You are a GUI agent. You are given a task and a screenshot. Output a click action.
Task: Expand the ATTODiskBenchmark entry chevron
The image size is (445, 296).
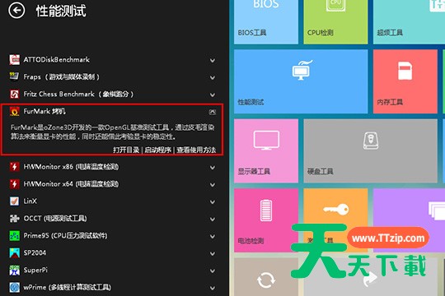(x=213, y=60)
